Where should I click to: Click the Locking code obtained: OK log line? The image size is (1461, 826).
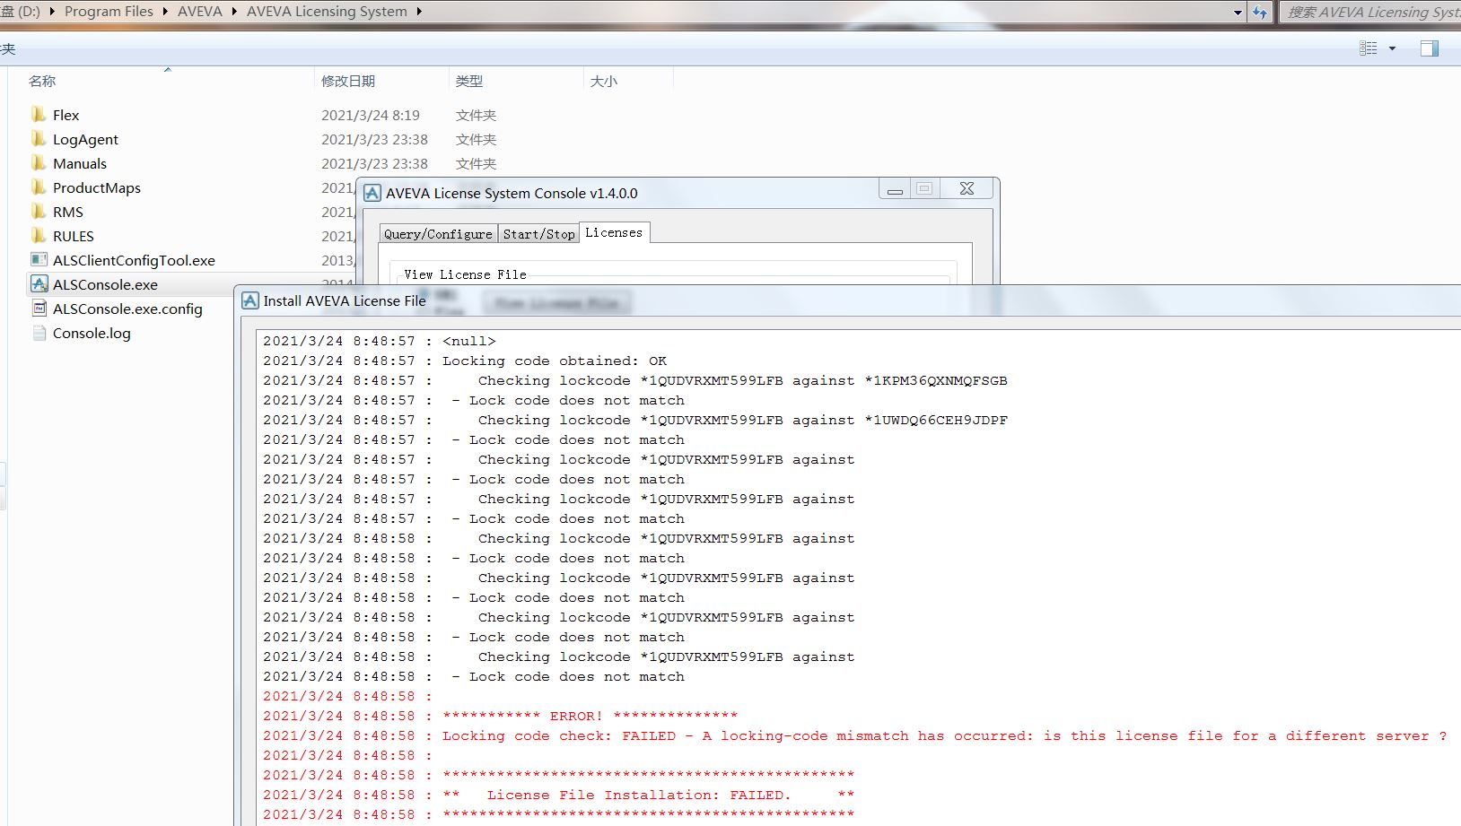465,361
